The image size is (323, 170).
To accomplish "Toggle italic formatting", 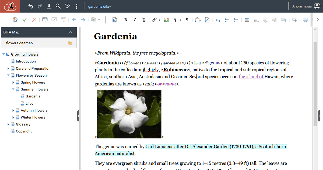I will click(135, 20).
